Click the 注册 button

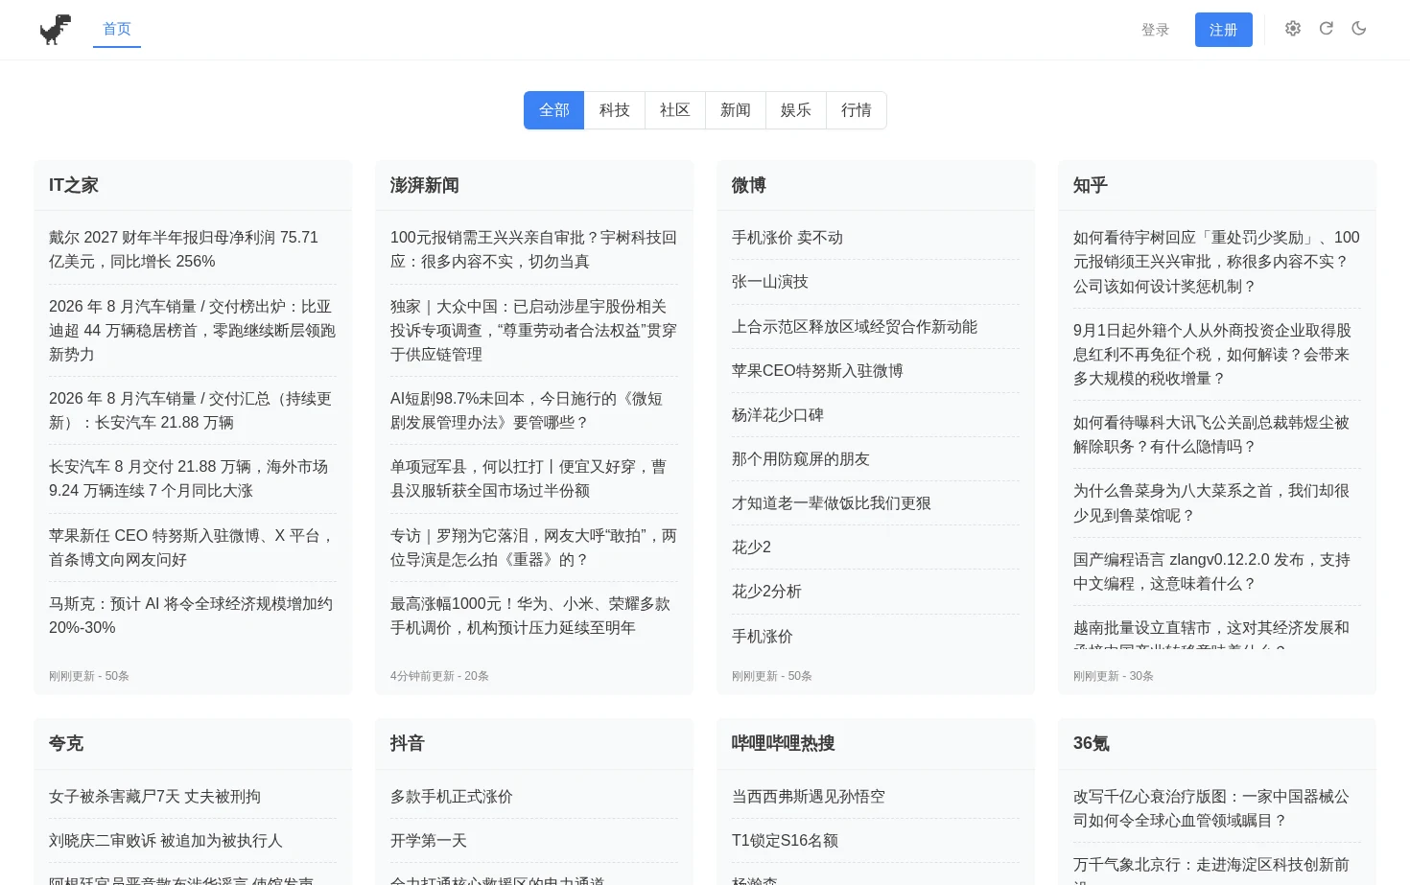[1223, 30]
